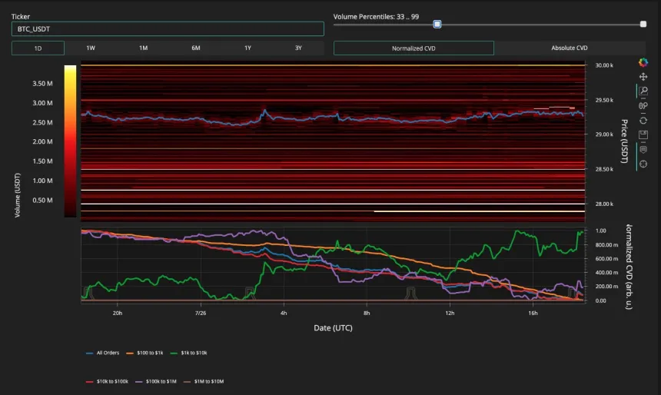Select the Pan tool
This screenshot has width=661, height=395.
tap(643, 77)
